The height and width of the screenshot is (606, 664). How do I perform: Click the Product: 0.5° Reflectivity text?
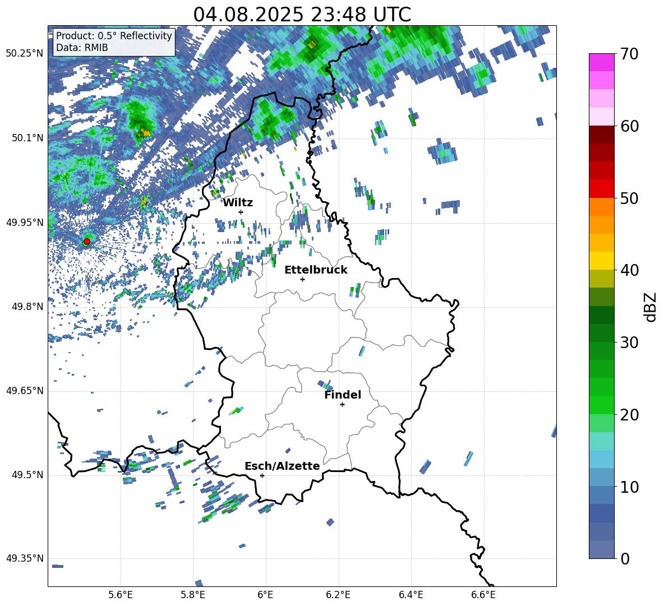[x=114, y=35]
